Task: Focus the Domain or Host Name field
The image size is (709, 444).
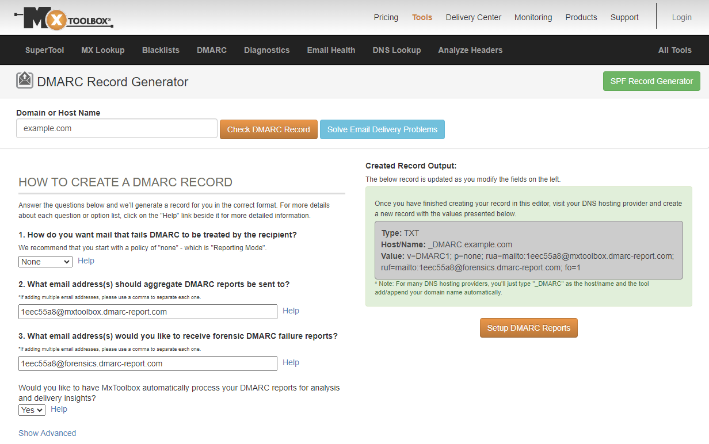Action: pos(117,128)
